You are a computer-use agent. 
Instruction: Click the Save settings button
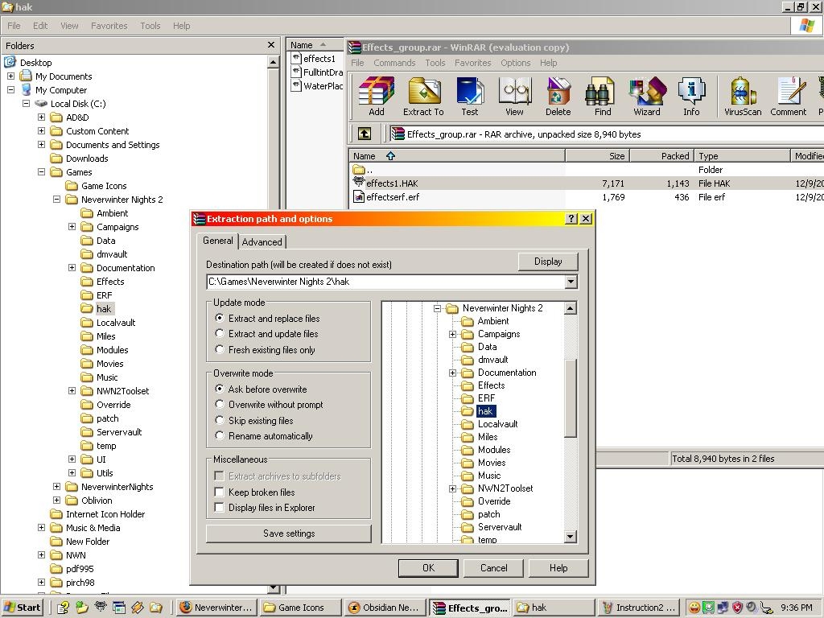[x=289, y=534]
